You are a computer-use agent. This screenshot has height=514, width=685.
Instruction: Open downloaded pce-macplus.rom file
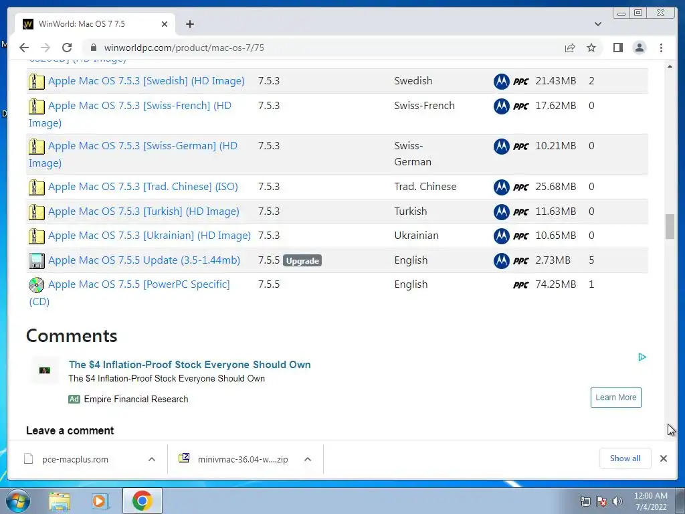[74, 459]
